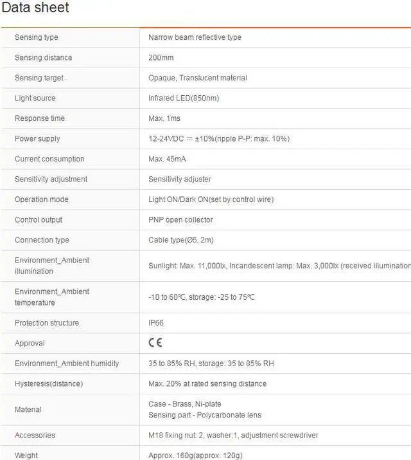Screen dimensions: 411x460
Task: Click the "Infrared LED(850nm)" value
Action: pyautogui.click(x=184, y=98)
